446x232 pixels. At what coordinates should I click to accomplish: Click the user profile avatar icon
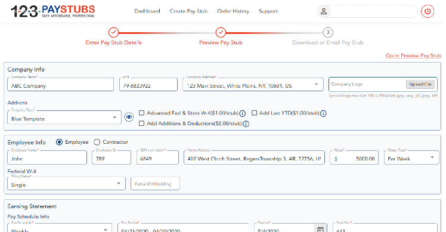[x=324, y=11]
